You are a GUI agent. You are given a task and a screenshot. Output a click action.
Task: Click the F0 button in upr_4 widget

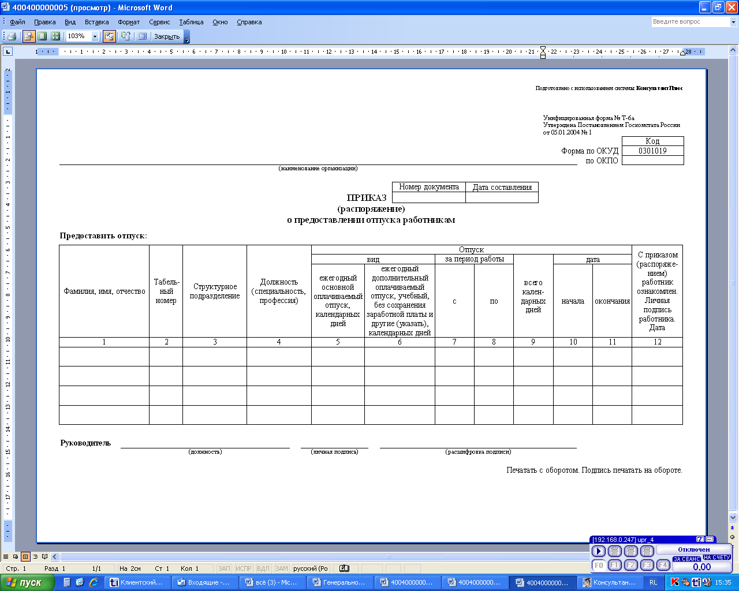[x=599, y=565]
